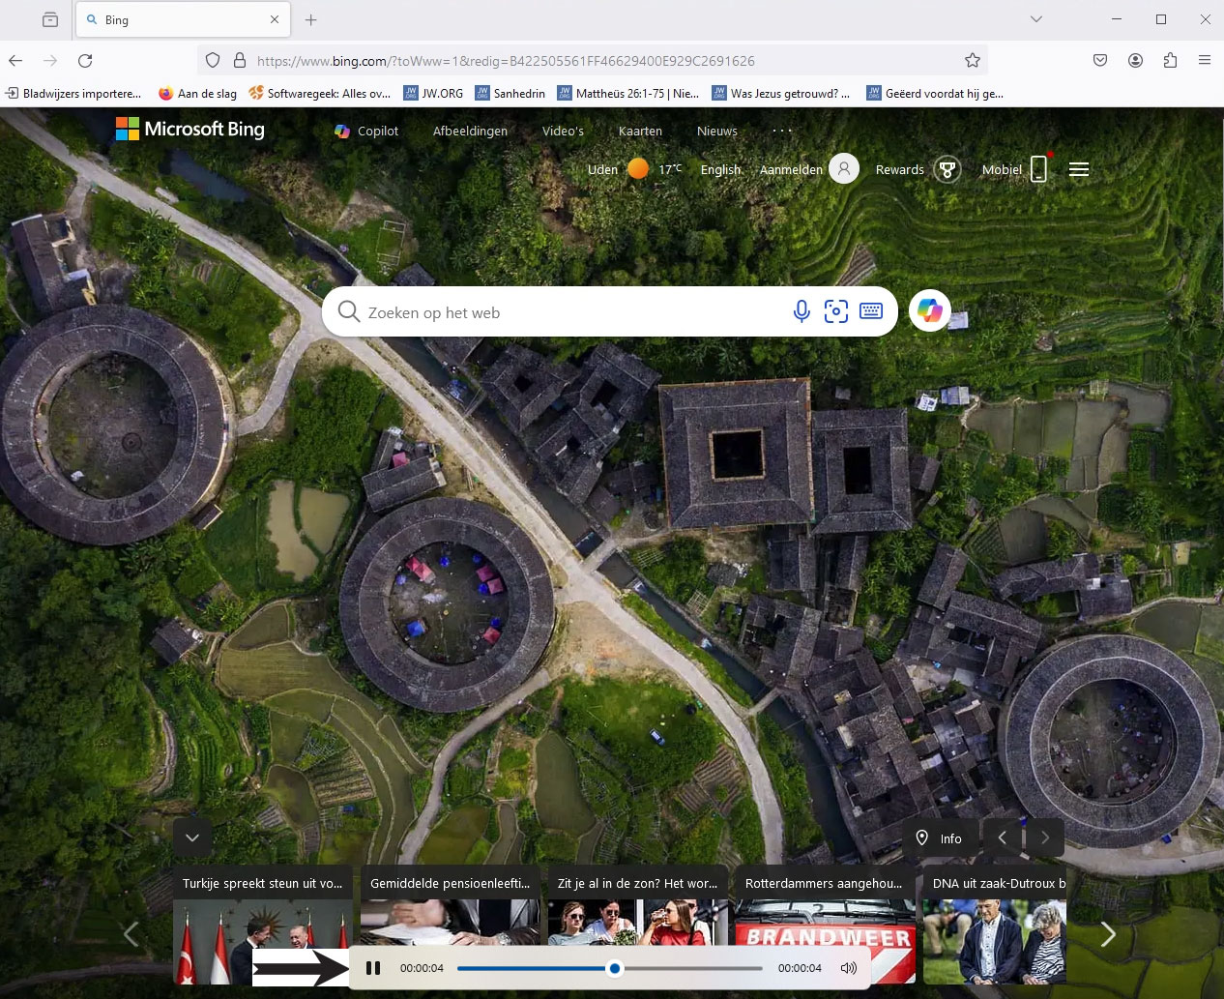Click the Uden weather location link
1224x999 pixels.
pyautogui.click(x=602, y=169)
